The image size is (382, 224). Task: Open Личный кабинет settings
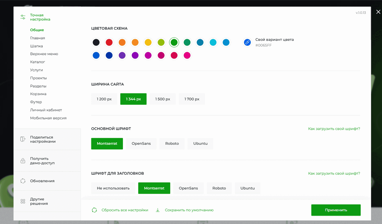(46, 110)
